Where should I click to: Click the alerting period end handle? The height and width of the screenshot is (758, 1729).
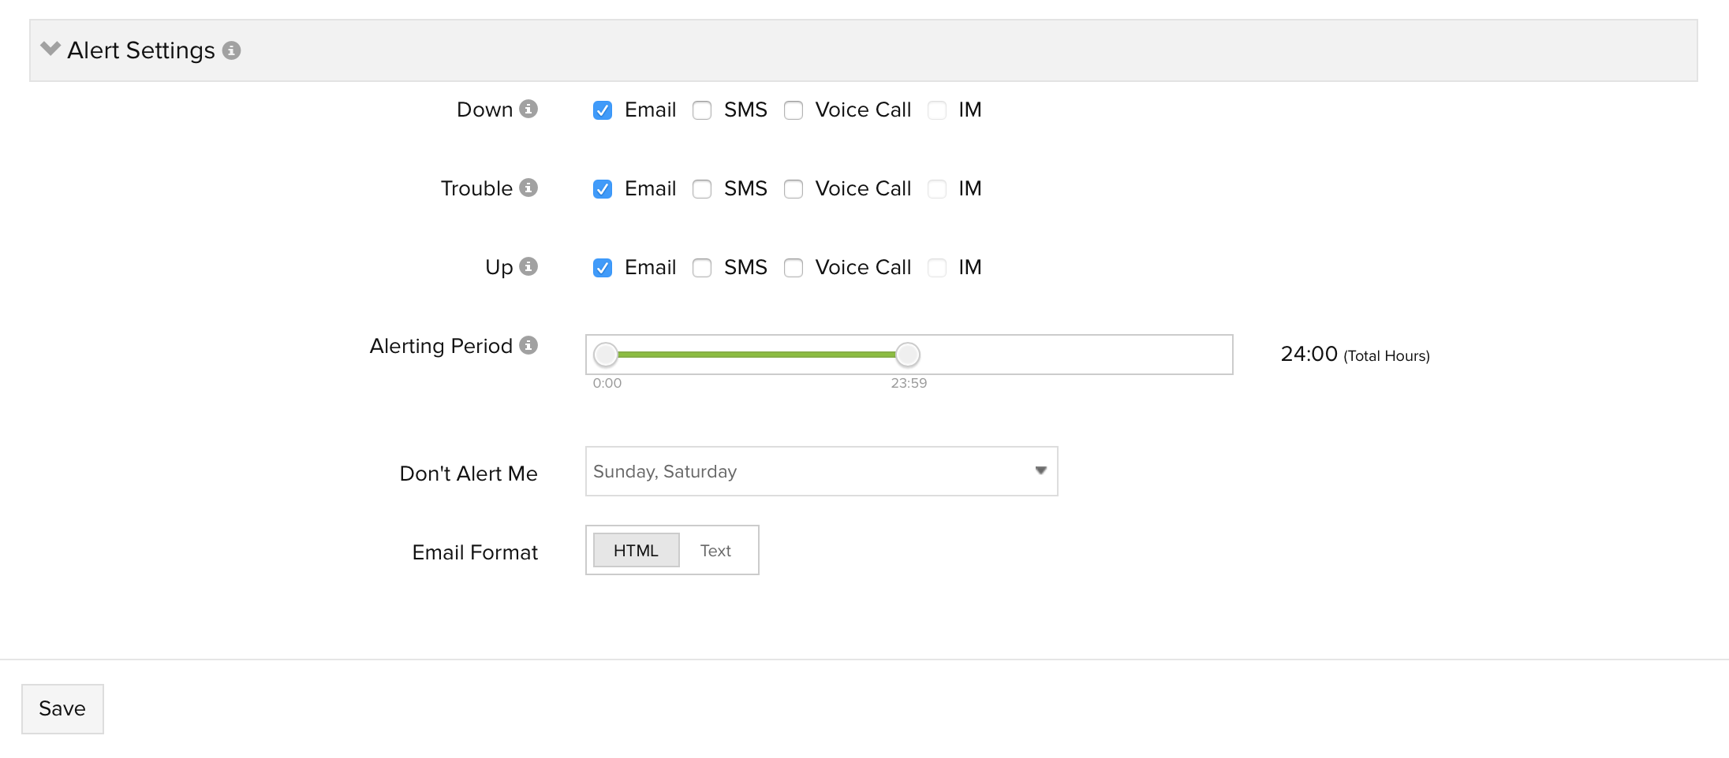(x=908, y=355)
